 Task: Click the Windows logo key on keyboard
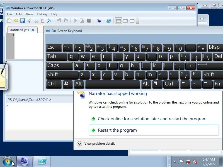coord(68,85)
